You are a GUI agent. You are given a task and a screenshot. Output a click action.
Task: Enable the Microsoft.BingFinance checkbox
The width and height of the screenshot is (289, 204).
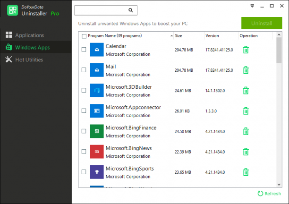(x=84, y=131)
